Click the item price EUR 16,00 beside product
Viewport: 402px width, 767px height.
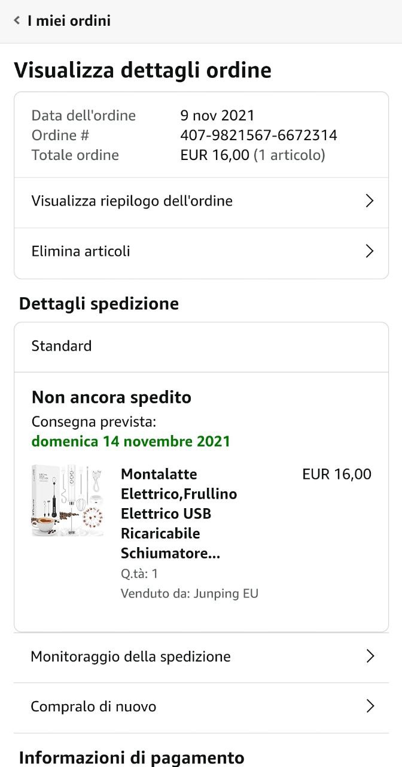click(x=337, y=474)
